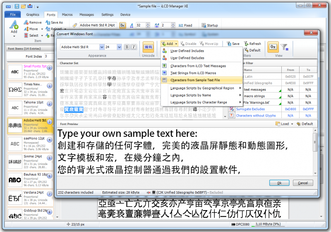Remove the selected font item
Screen dimensions: 331x232
33,22
